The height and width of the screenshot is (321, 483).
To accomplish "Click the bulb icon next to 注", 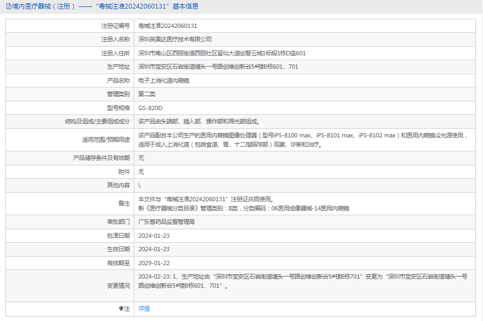I will pyautogui.click(x=121, y=309).
